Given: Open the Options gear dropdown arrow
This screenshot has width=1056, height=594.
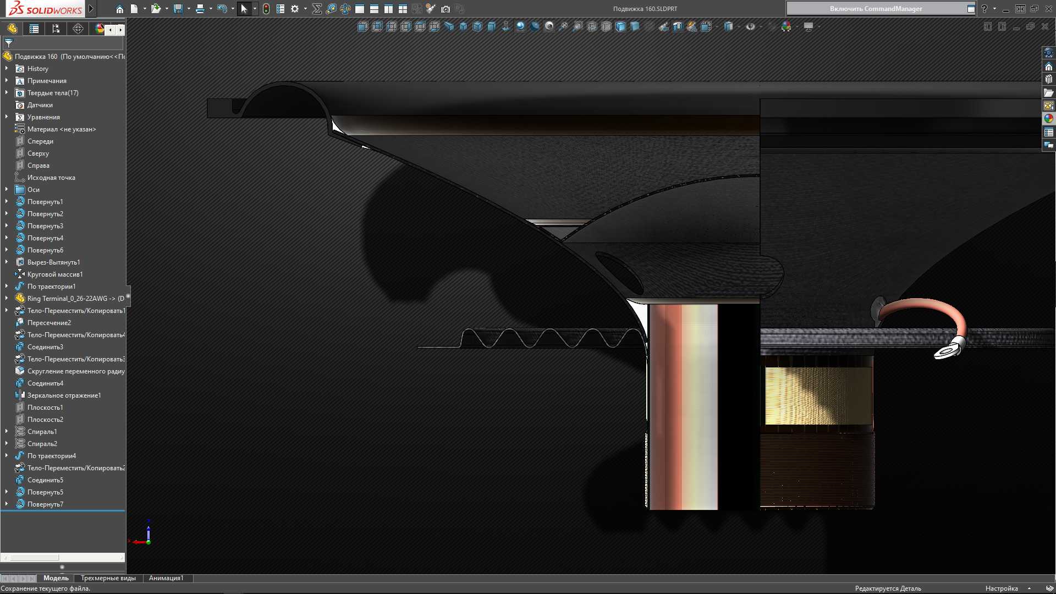Looking at the screenshot, I should [305, 9].
